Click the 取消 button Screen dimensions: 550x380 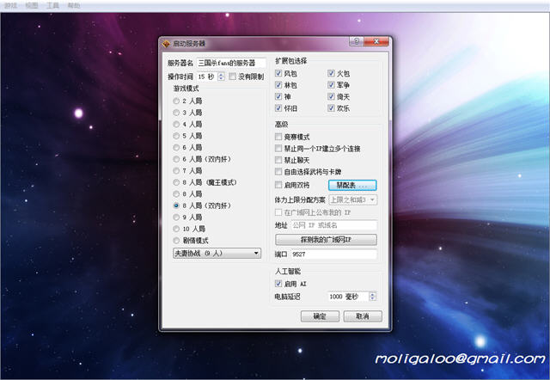pos(363,316)
